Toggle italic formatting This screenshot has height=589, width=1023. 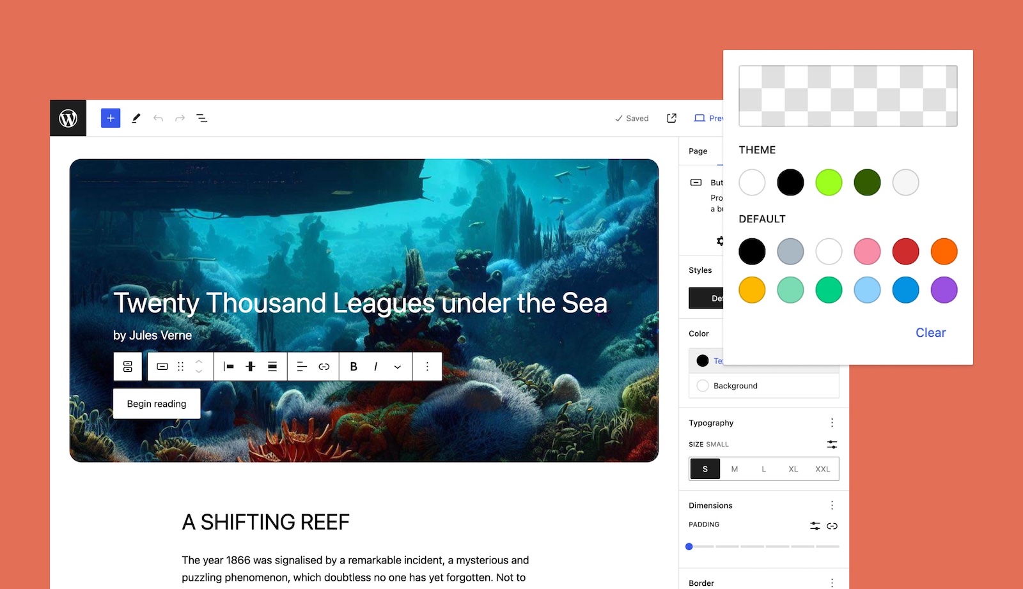375,367
